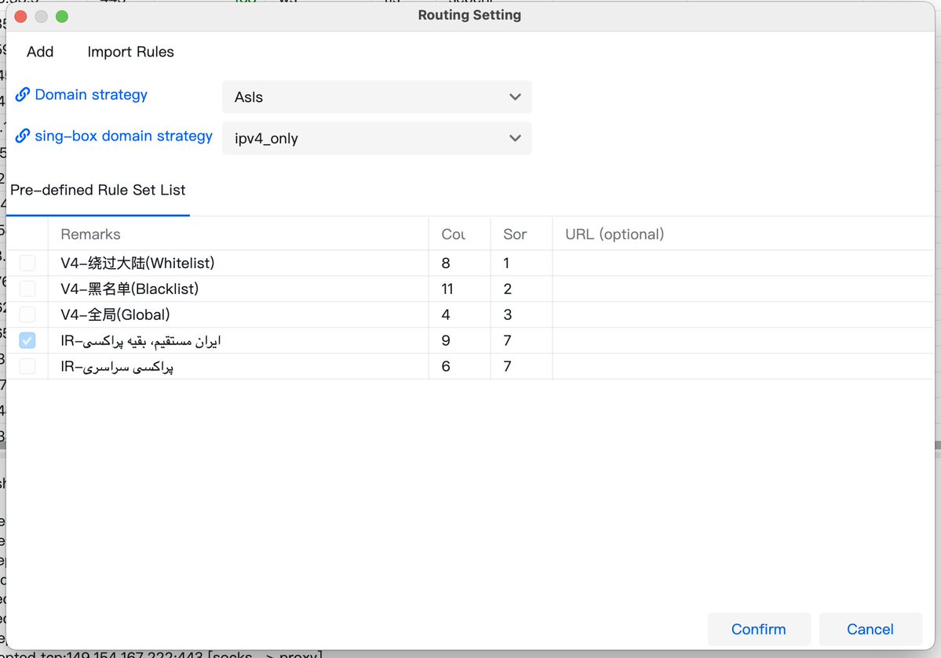Click sort value 2 in Blacklist row
This screenshot has width=941, height=658.
click(x=508, y=289)
